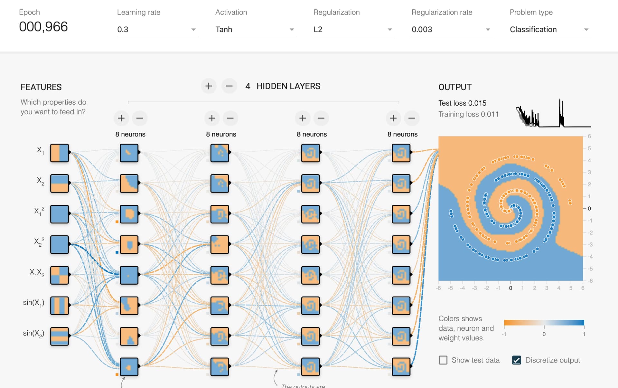The height and width of the screenshot is (388, 618).
Task: Click the bottom neuron of the fourth hidden layer
Action: pyautogui.click(x=401, y=367)
